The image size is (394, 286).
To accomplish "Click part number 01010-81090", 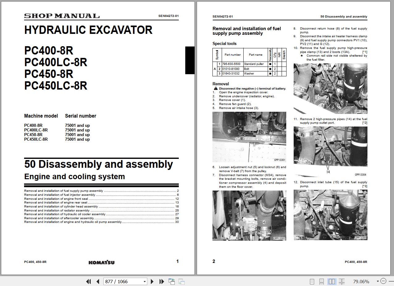I will pyautogui.click(x=231, y=69).
